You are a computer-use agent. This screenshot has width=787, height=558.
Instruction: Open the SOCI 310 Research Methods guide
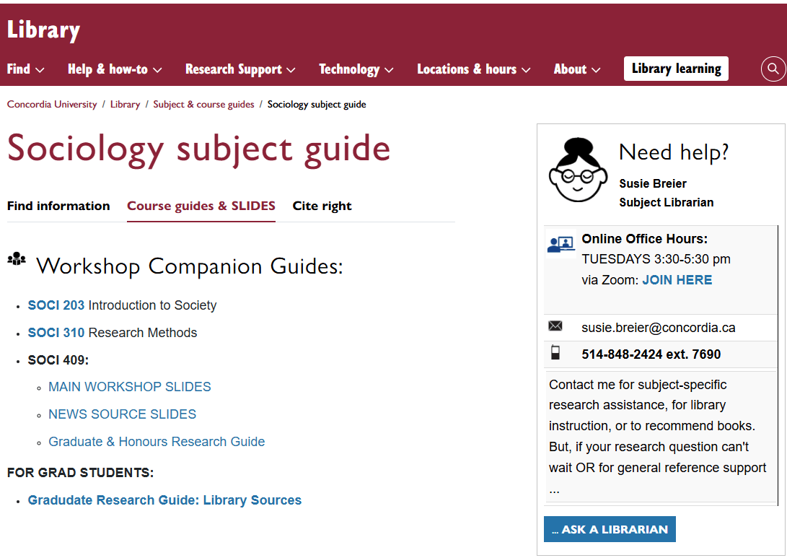pos(56,333)
